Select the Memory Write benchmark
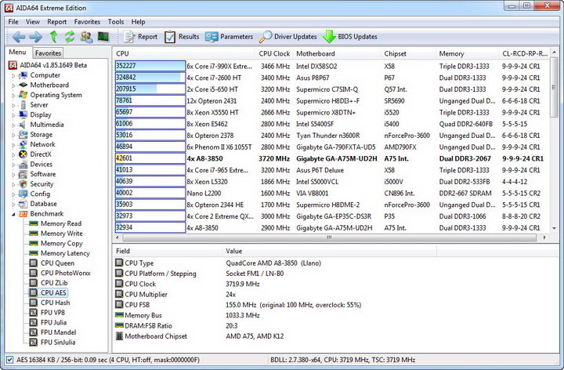Viewport: 564px width, 370px height. coord(62,234)
